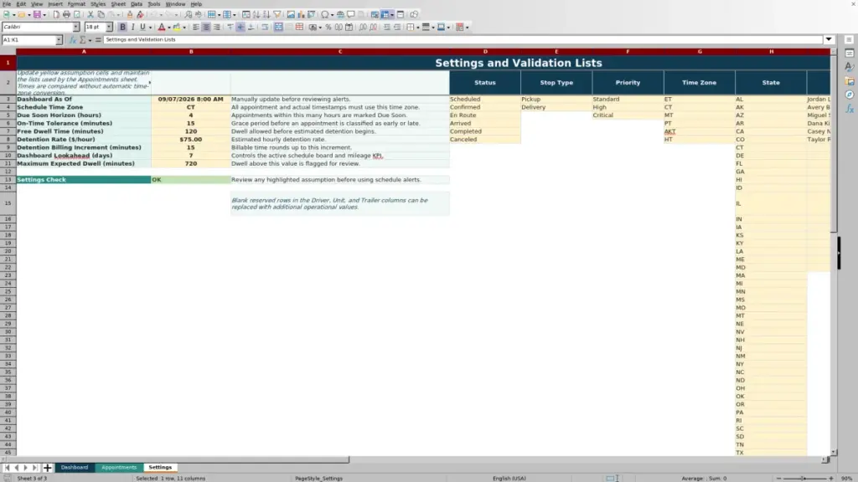Format selection as percent
858x482 pixels.
click(x=328, y=27)
